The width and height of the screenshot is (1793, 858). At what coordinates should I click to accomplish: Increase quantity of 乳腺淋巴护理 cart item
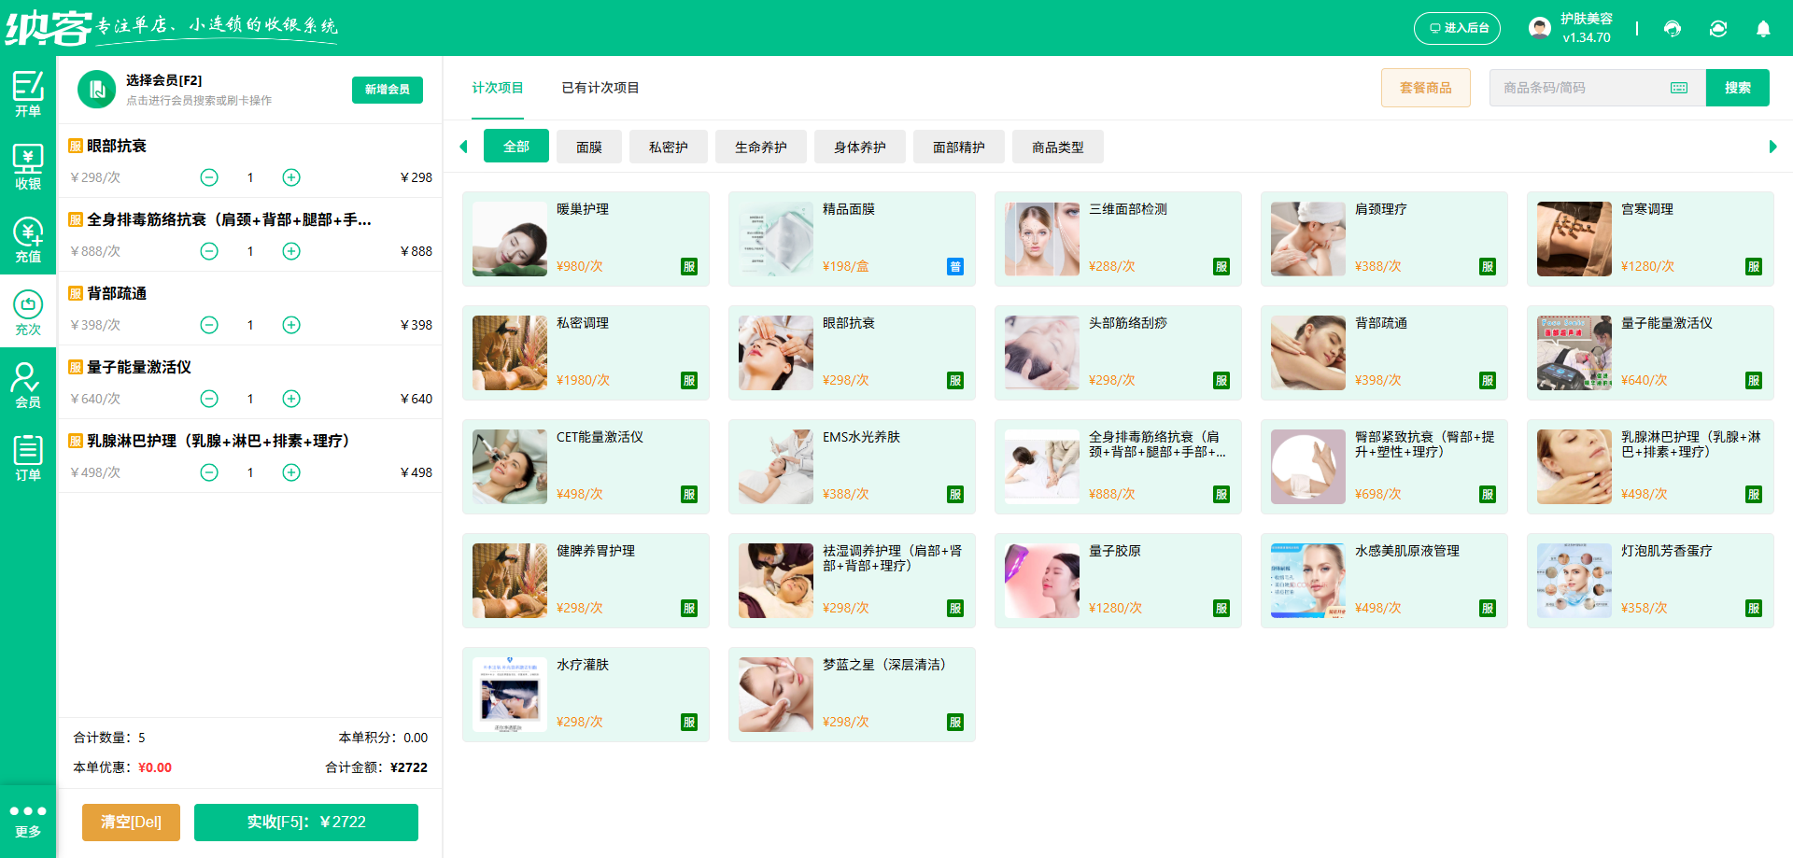291,472
